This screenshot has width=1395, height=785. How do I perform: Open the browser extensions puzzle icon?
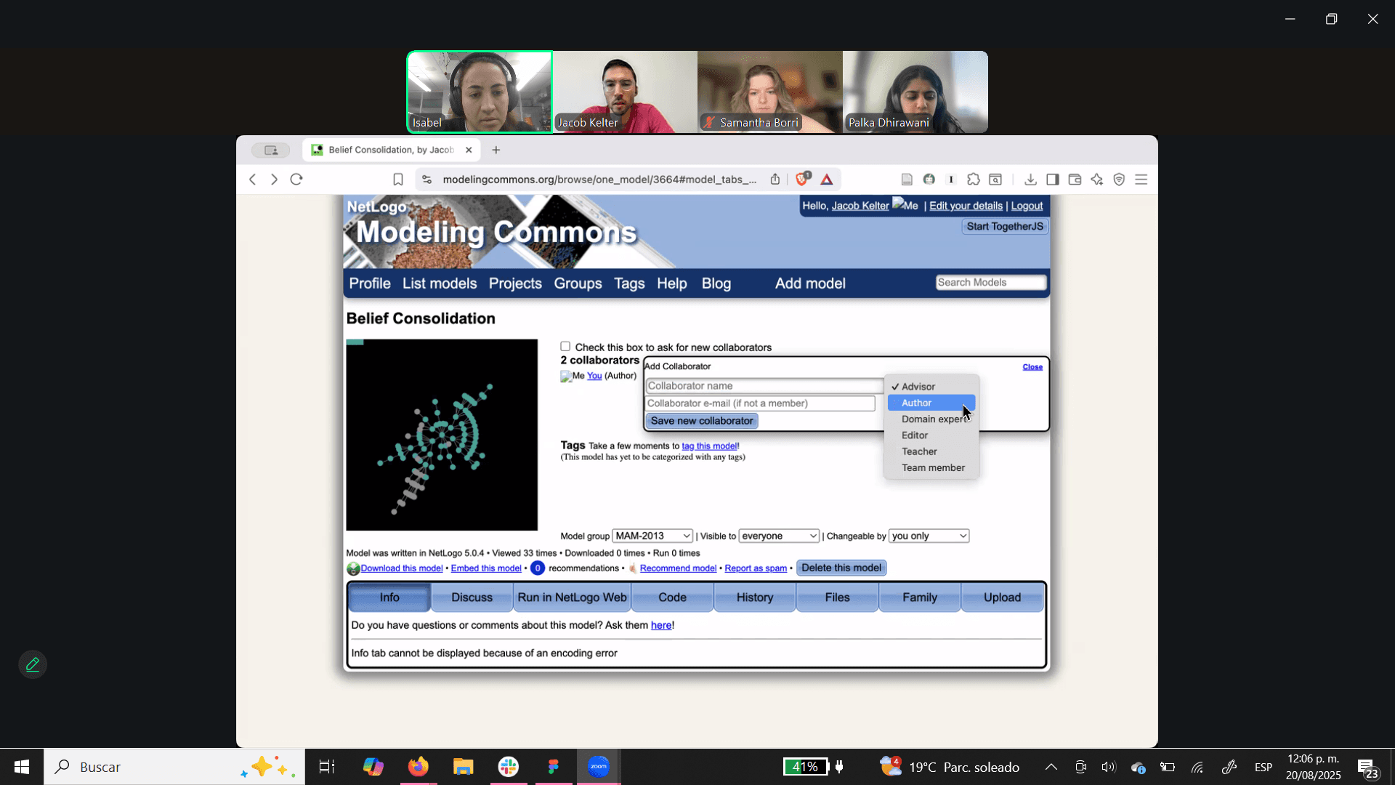click(x=974, y=180)
